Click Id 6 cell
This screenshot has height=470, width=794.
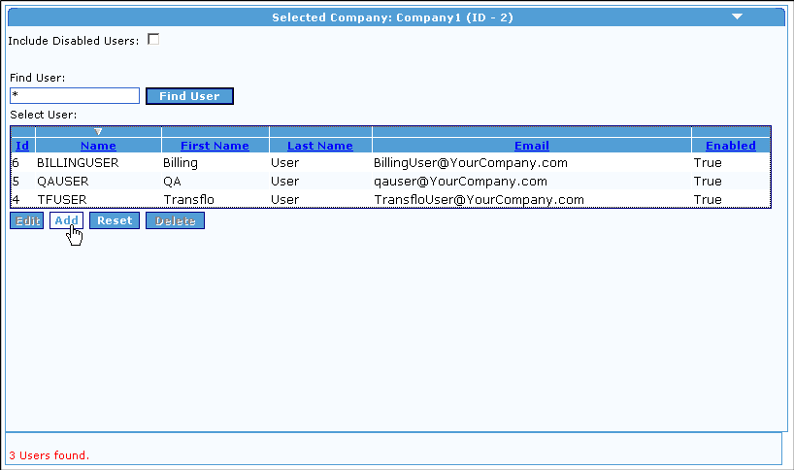pos(16,163)
